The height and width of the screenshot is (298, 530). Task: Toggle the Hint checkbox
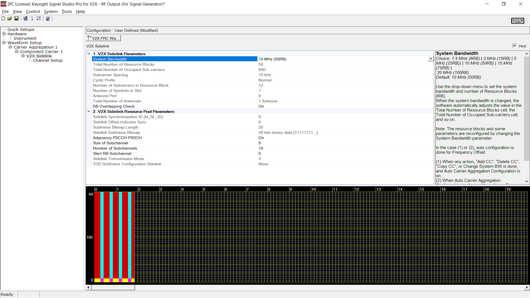point(515,46)
